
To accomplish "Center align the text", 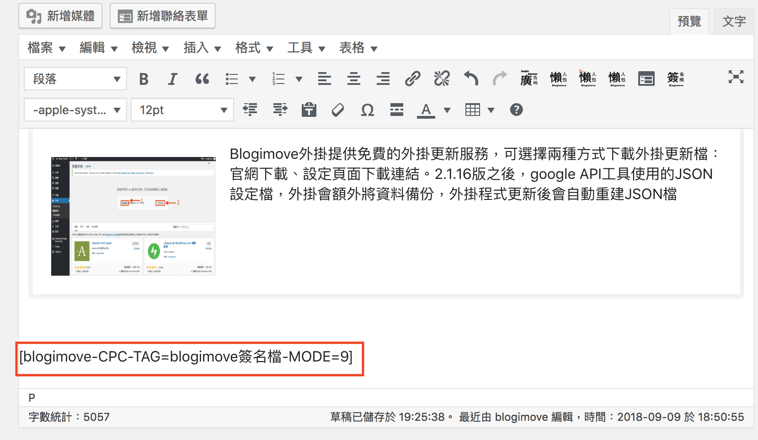I will pos(354,79).
